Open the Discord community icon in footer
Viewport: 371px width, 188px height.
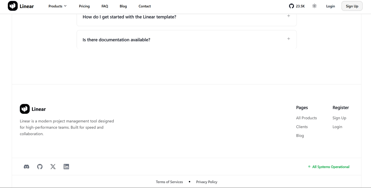click(x=26, y=166)
